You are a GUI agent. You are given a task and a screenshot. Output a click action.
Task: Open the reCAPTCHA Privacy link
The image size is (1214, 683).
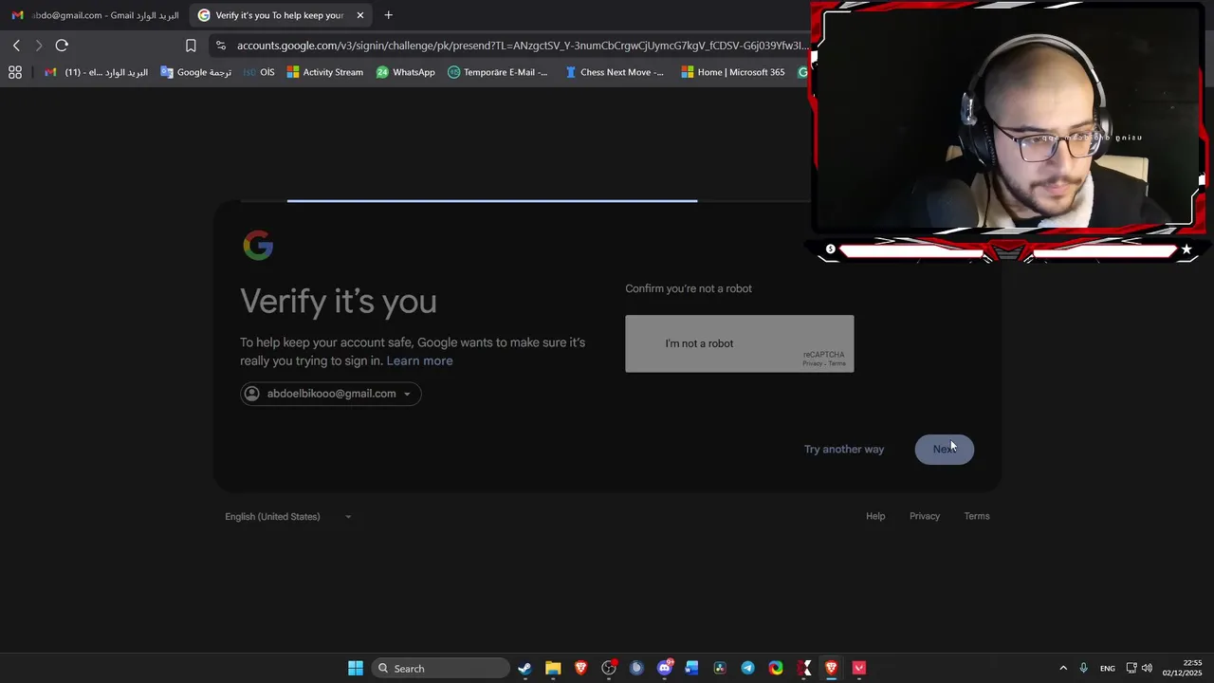point(812,363)
